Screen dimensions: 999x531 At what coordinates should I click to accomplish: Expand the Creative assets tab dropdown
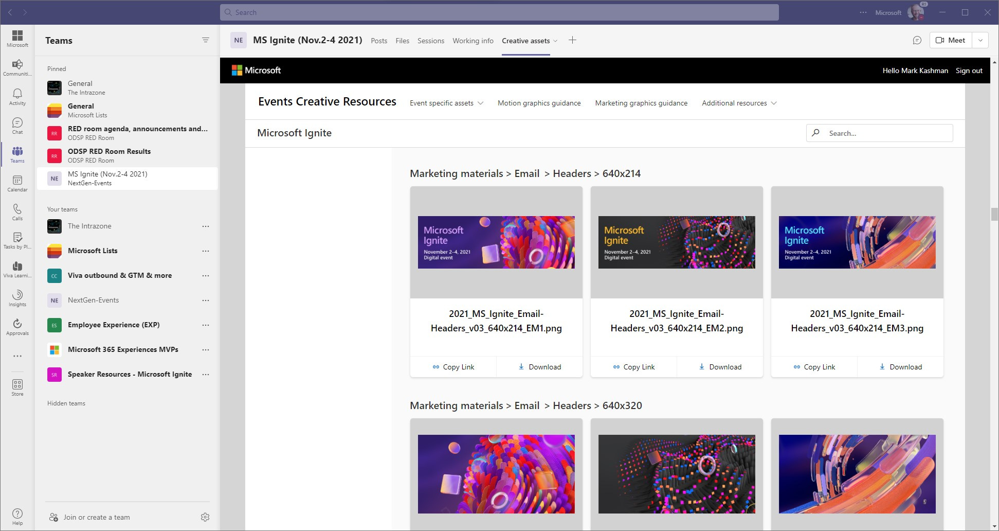tap(557, 41)
